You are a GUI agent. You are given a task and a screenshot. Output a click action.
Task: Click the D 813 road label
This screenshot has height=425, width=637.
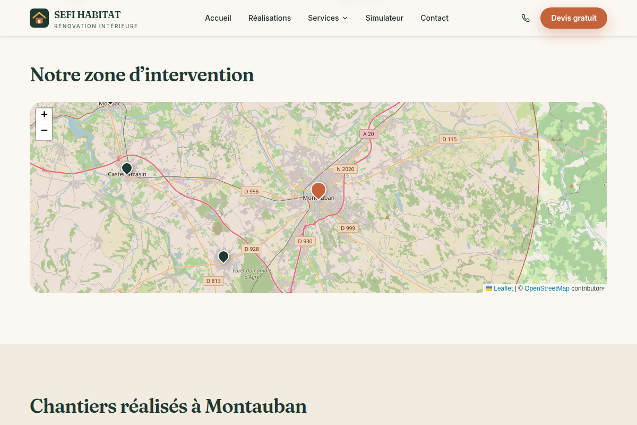coord(213,280)
